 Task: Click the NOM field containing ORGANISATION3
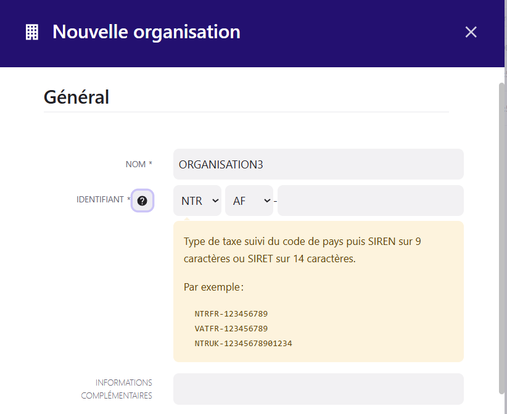[318, 164]
